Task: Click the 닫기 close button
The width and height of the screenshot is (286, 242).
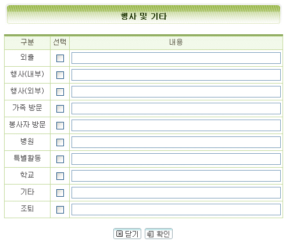Action: pos(127,234)
